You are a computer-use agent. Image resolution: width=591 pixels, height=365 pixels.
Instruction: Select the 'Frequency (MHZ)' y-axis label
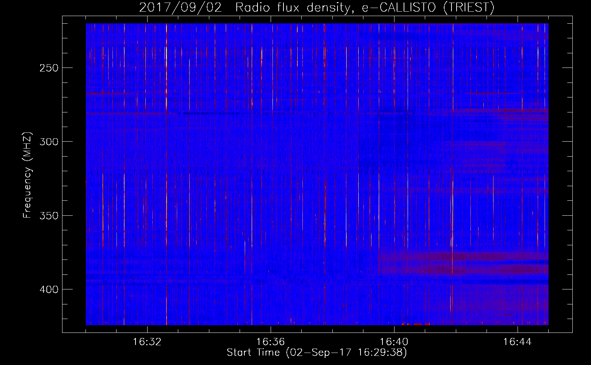[27, 175]
